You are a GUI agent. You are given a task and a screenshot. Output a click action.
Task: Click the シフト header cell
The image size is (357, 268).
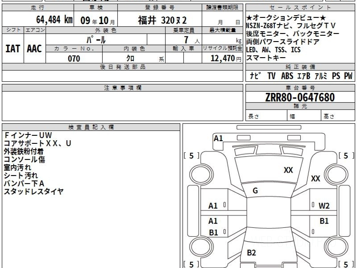(x=13, y=30)
